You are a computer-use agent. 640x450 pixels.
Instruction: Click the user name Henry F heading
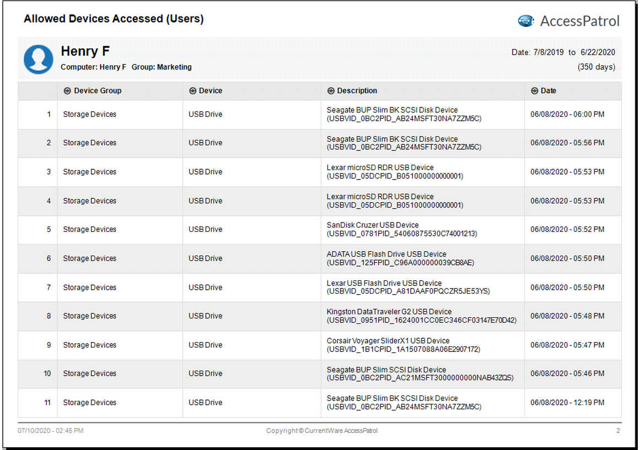click(x=85, y=51)
